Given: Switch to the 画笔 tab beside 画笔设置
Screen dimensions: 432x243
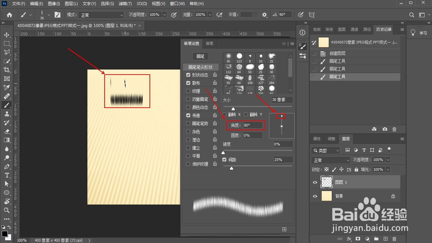Looking at the screenshot, I should (x=210, y=44).
